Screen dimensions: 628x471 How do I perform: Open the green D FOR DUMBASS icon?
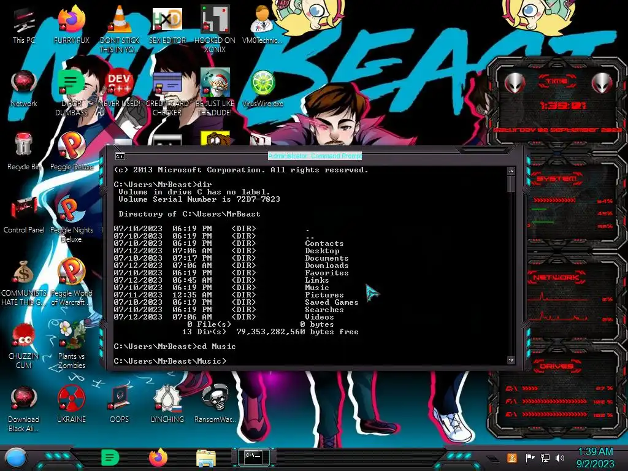click(x=71, y=93)
